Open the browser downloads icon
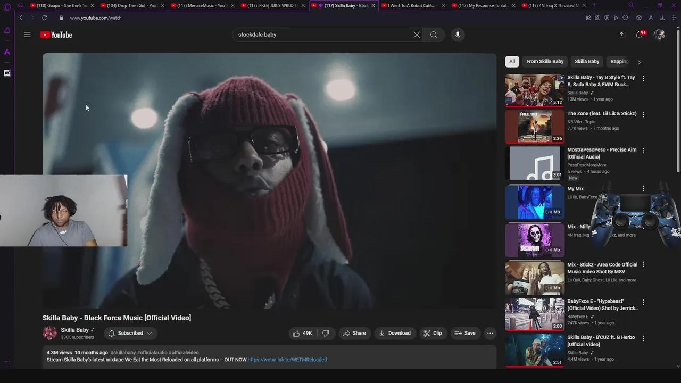The height and width of the screenshot is (383, 681). [x=662, y=18]
